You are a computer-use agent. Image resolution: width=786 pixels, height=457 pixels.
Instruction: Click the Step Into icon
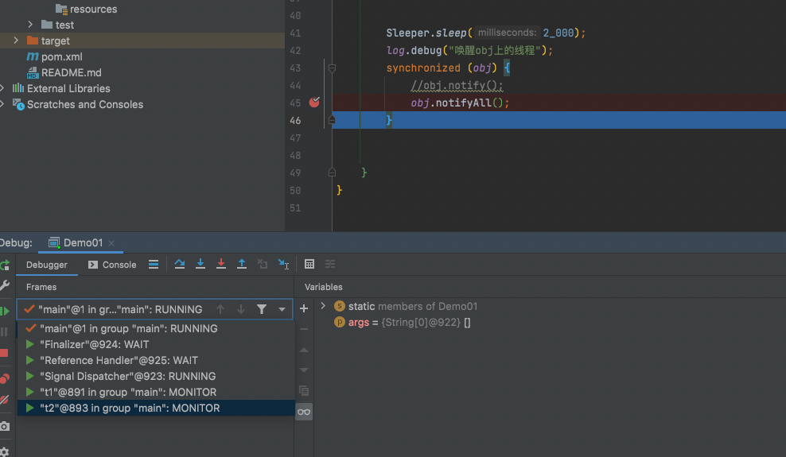point(200,265)
